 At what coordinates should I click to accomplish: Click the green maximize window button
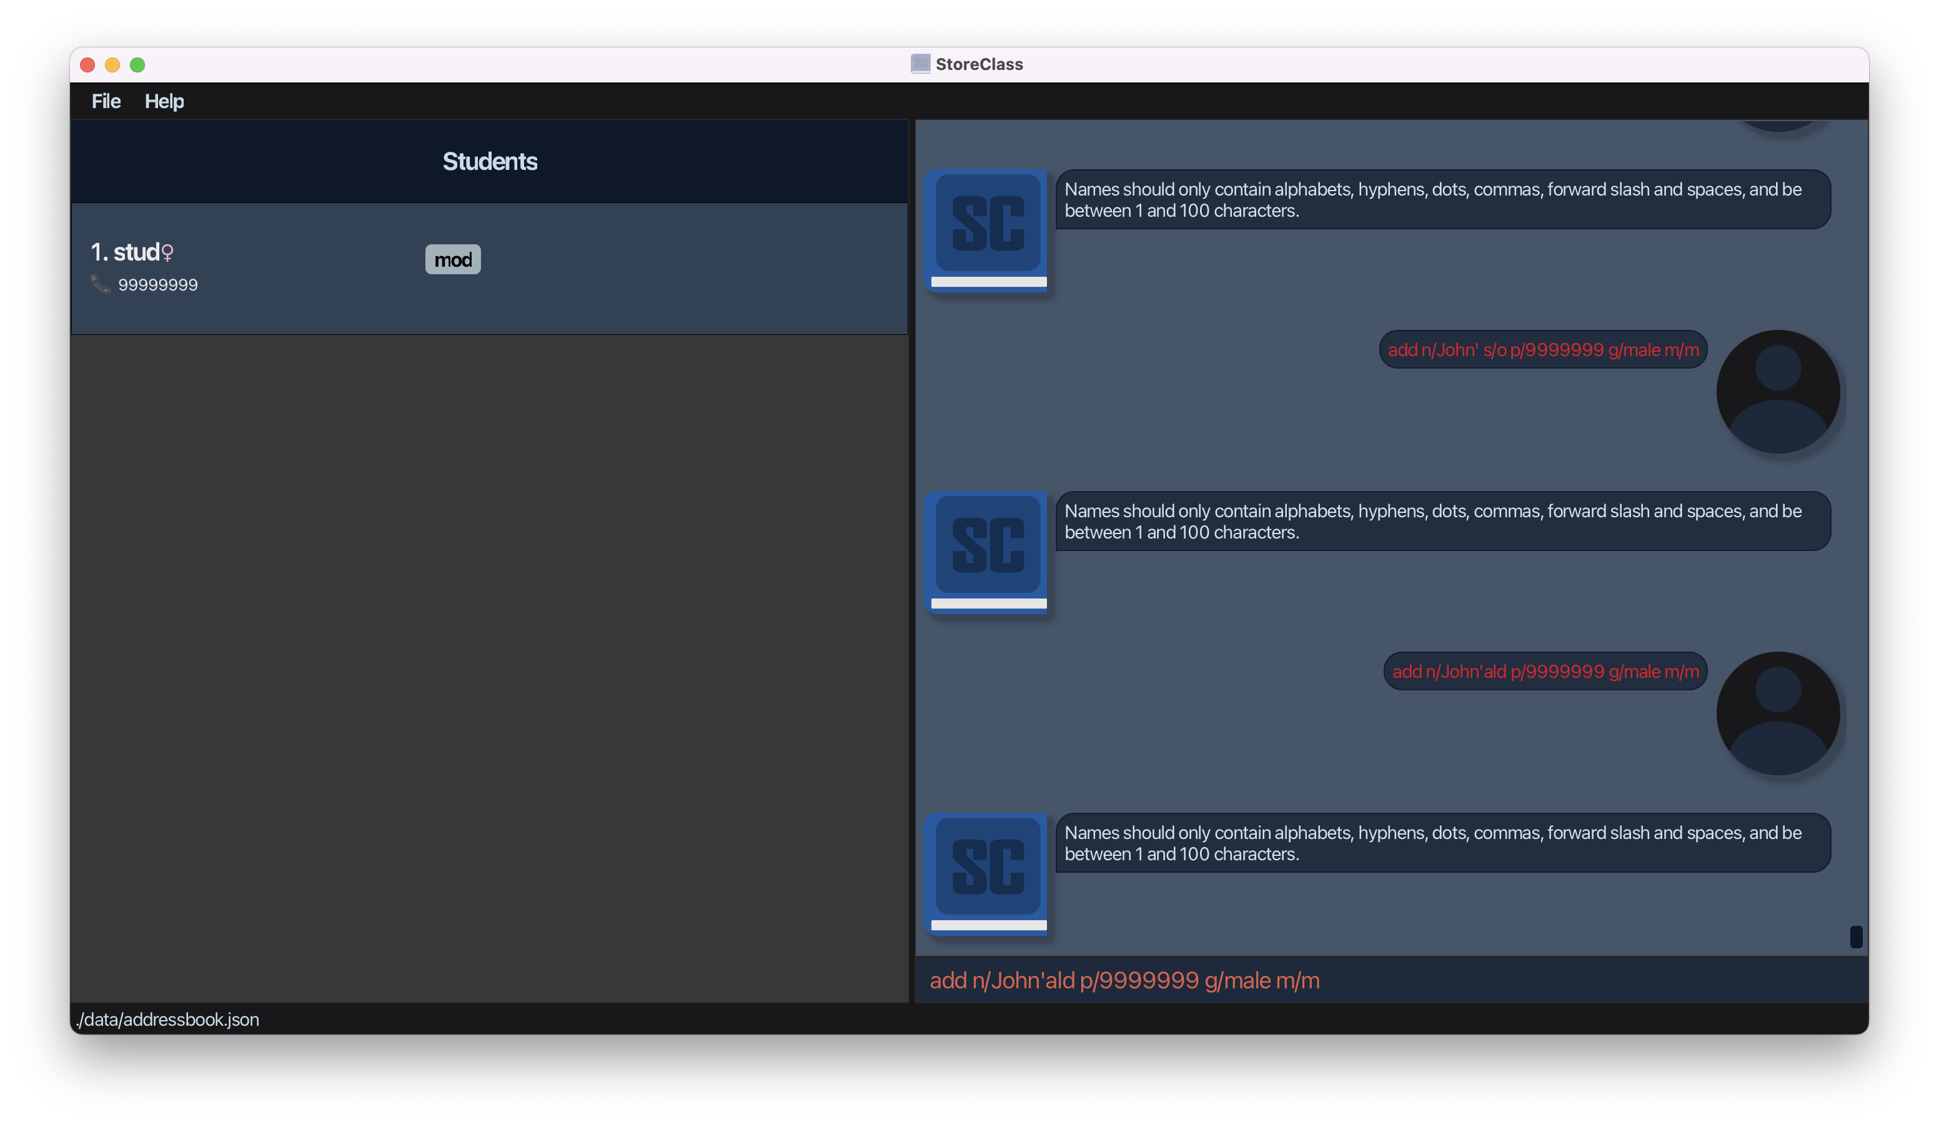(137, 64)
